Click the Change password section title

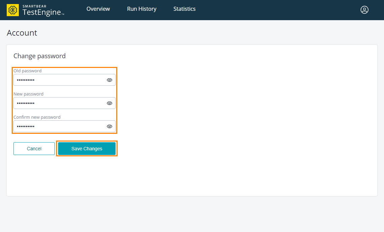click(39, 56)
